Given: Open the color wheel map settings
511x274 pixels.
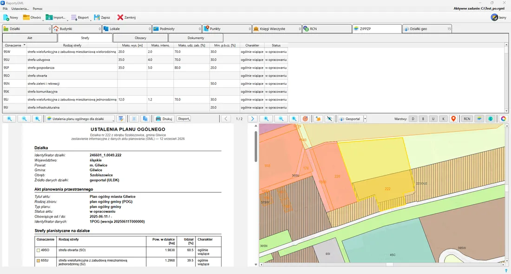Looking at the screenshot, I should coord(504,119).
